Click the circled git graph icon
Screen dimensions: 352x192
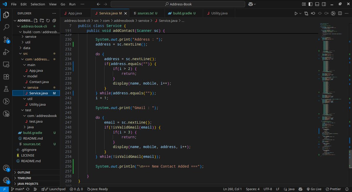(x=333, y=13)
